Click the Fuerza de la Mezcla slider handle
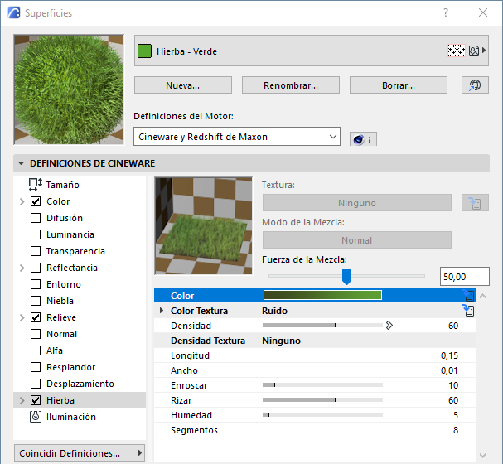Image resolution: width=503 pixels, height=464 pixels. coord(346,277)
